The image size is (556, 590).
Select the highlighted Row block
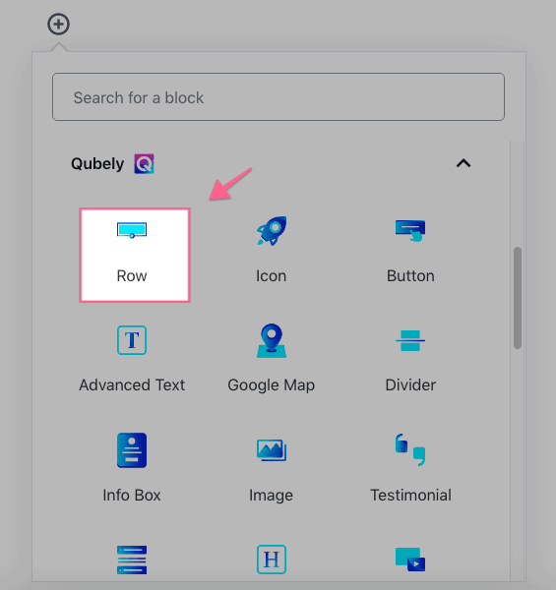coord(135,255)
